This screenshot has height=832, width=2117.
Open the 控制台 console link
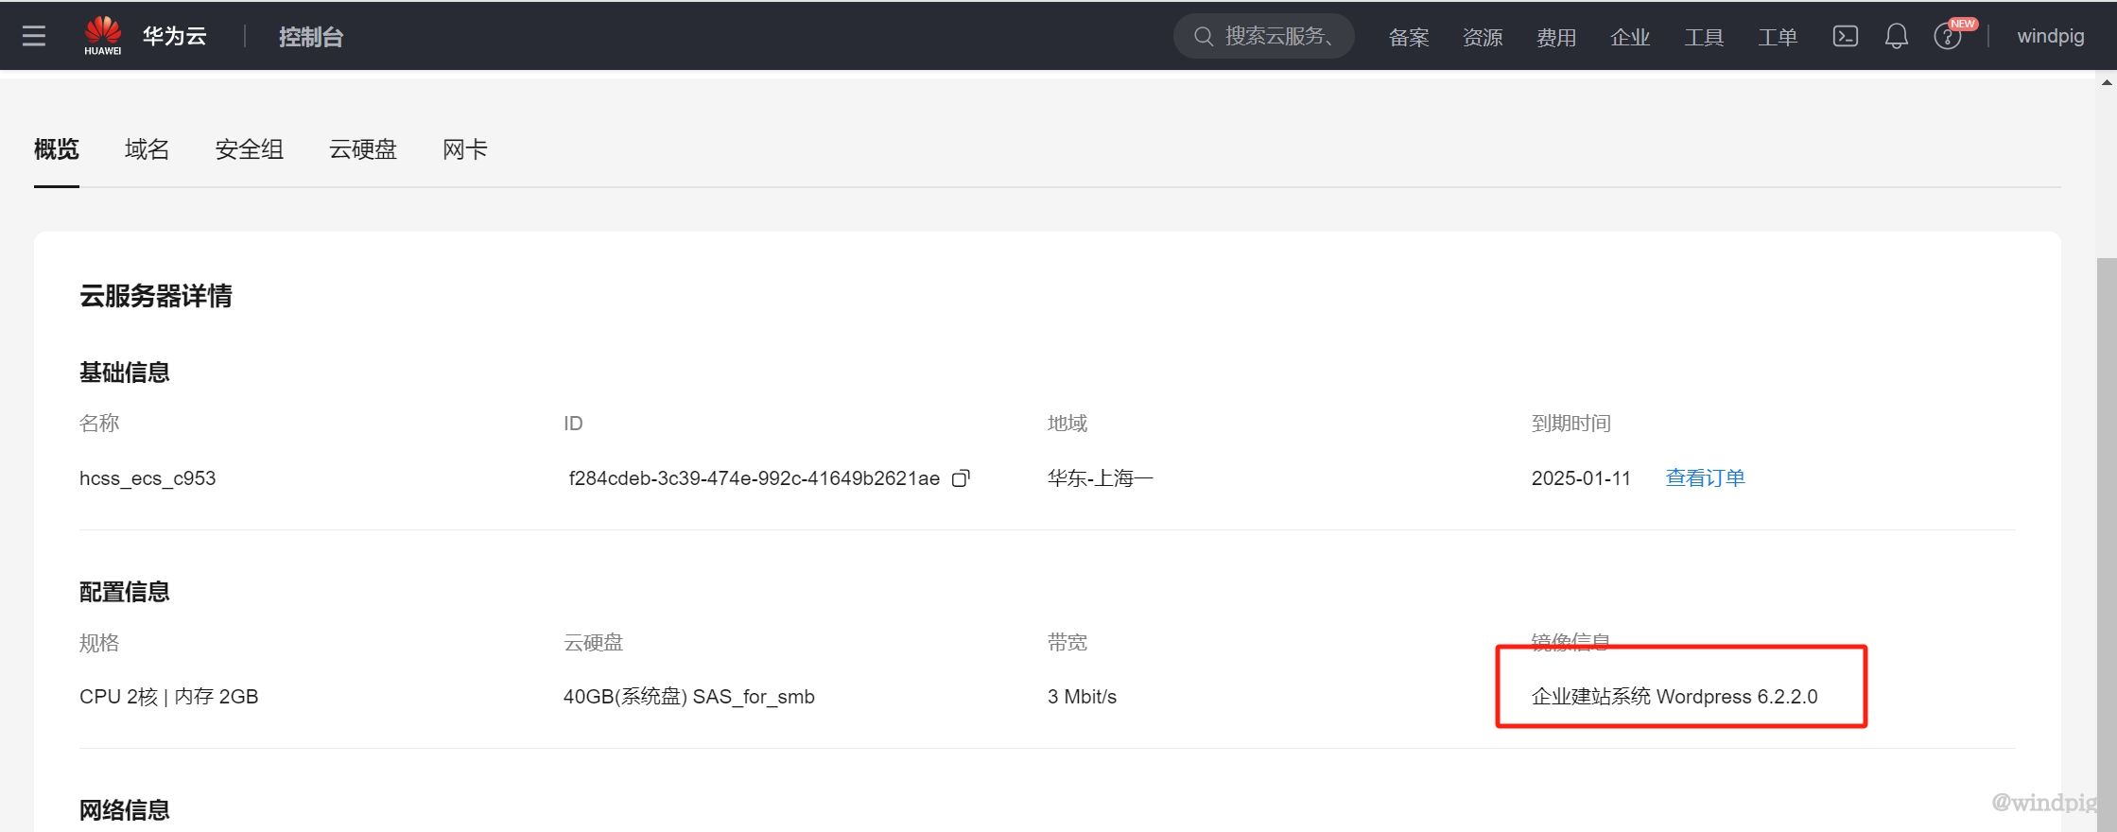[x=310, y=36]
